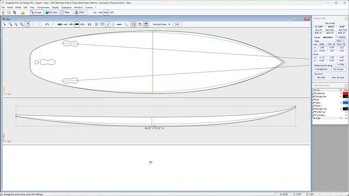Screen dimensions: 349x196
Task: Select the active filled board view icon
Action: 77,24
